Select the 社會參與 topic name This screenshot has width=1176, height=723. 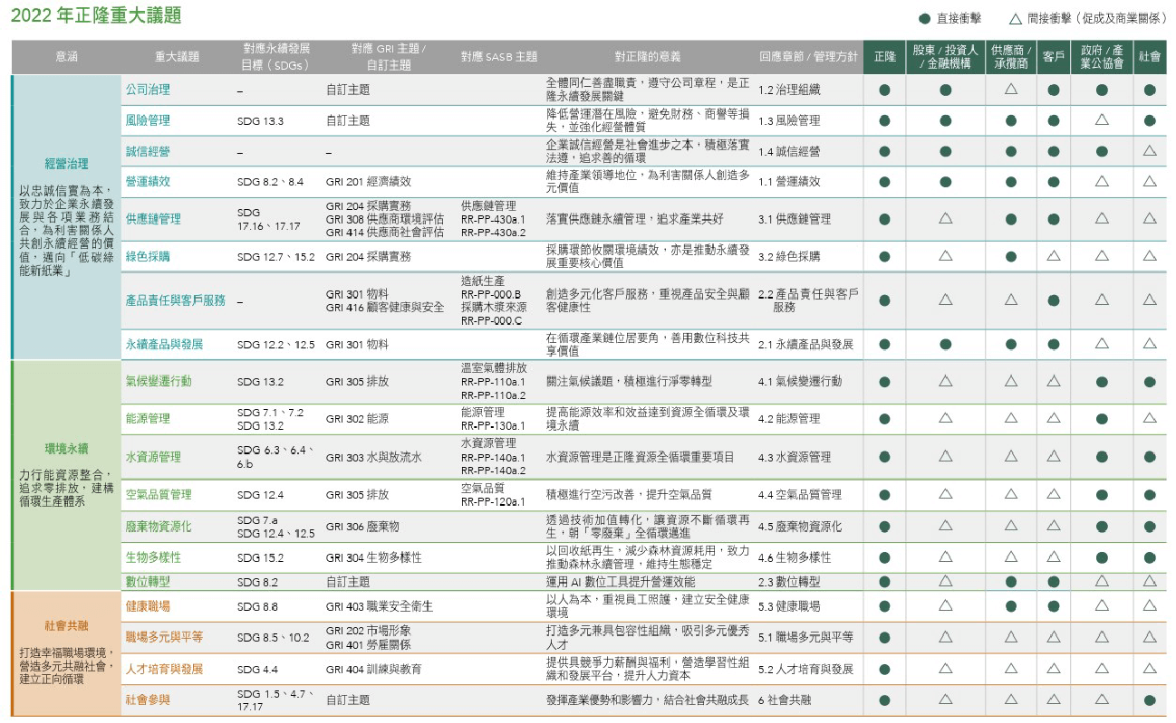tap(148, 699)
